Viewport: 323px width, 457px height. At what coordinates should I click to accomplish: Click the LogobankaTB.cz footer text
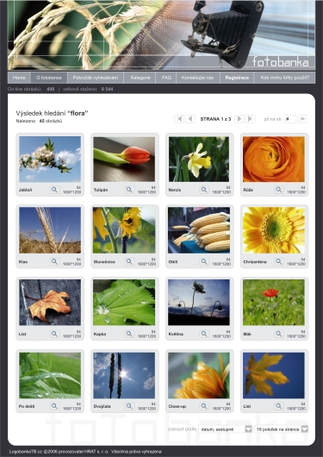click(x=85, y=452)
